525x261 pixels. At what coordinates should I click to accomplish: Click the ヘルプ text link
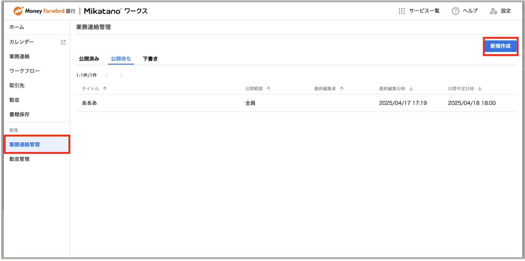click(470, 11)
